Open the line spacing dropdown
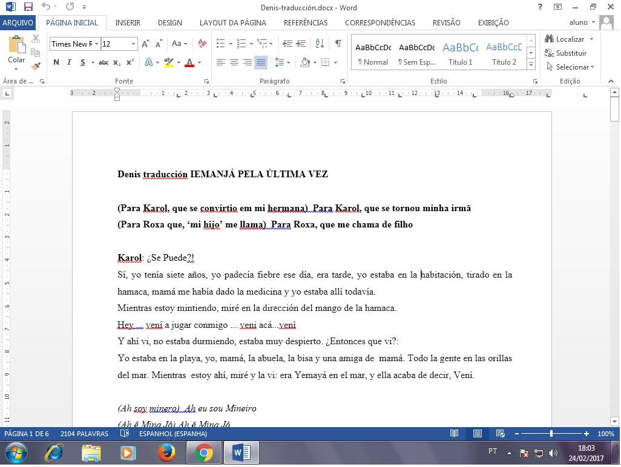The width and height of the screenshot is (621, 467). 283,62
